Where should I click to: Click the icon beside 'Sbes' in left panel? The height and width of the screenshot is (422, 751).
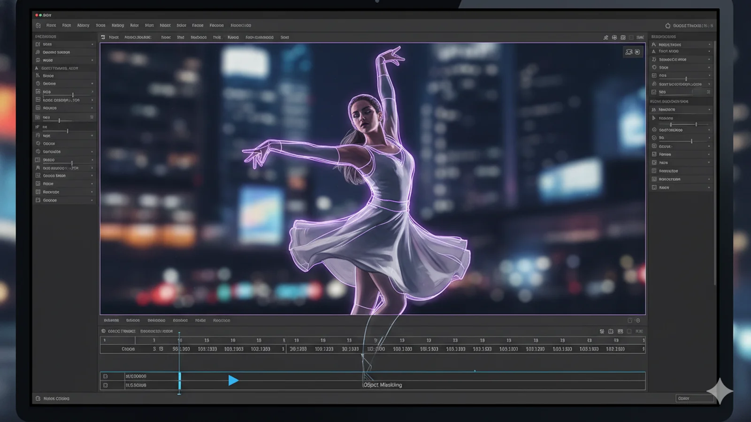point(38,44)
